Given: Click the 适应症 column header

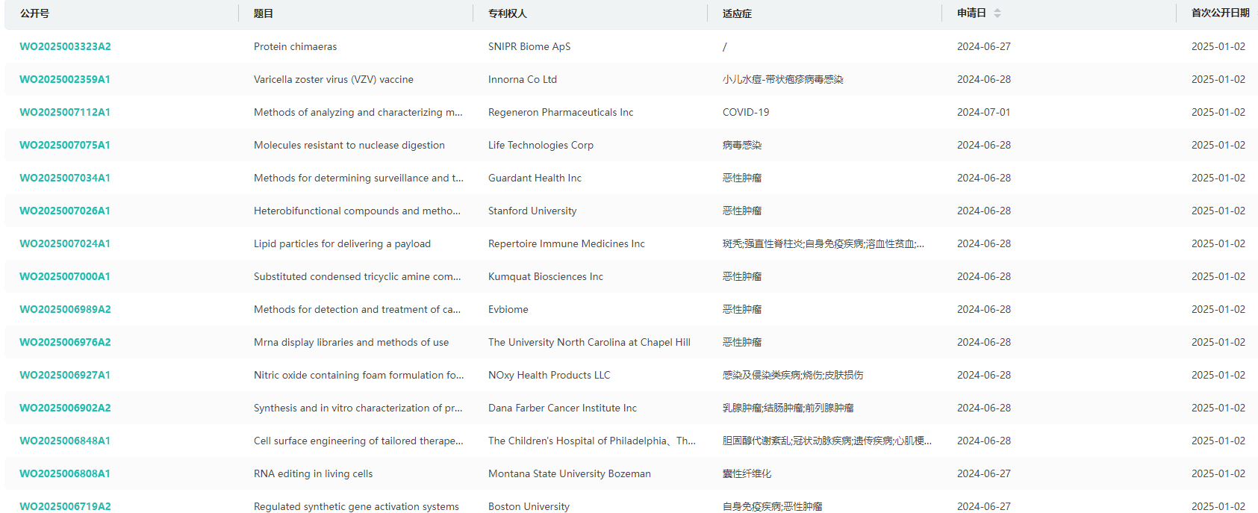Looking at the screenshot, I should (x=737, y=13).
